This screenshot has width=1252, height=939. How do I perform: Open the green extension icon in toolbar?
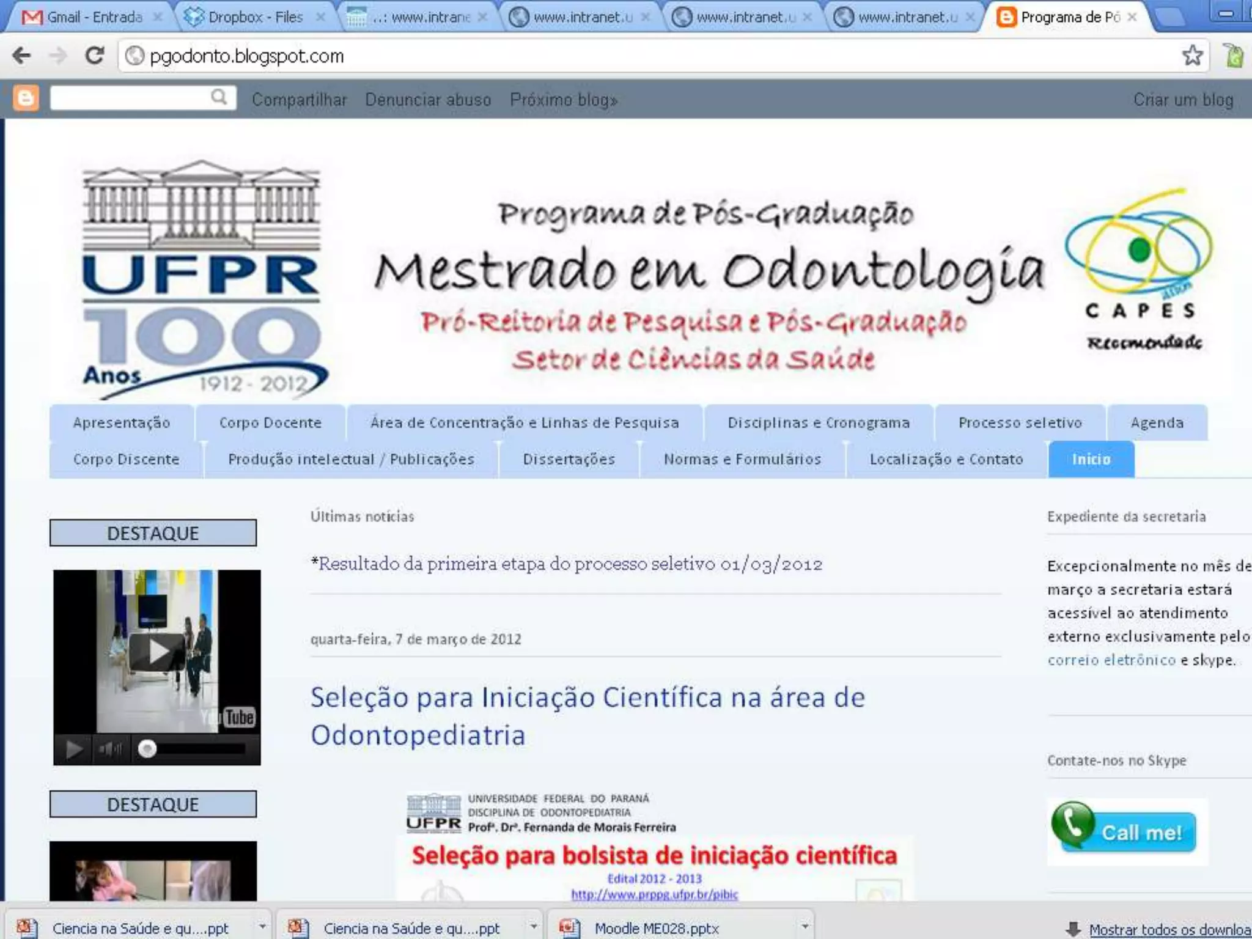1234,56
